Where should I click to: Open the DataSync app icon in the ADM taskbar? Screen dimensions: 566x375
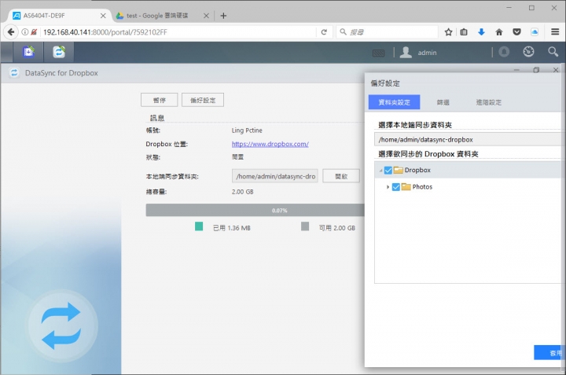click(x=59, y=52)
